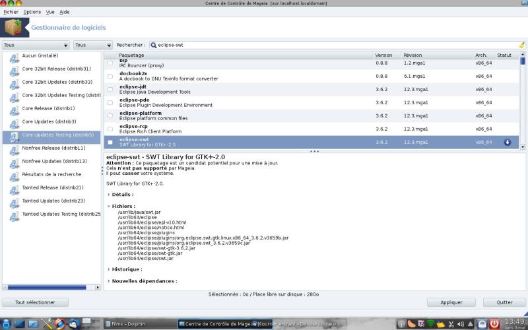This screenshot has width=528, height=330.
Task: Select Core Updates Testing (distrib5) in sidebar
Action: pyautogui.click(x=51, y=137)
